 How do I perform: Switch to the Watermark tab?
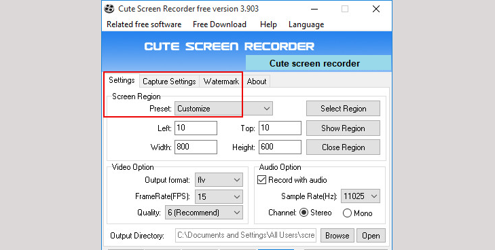(221, 82)
